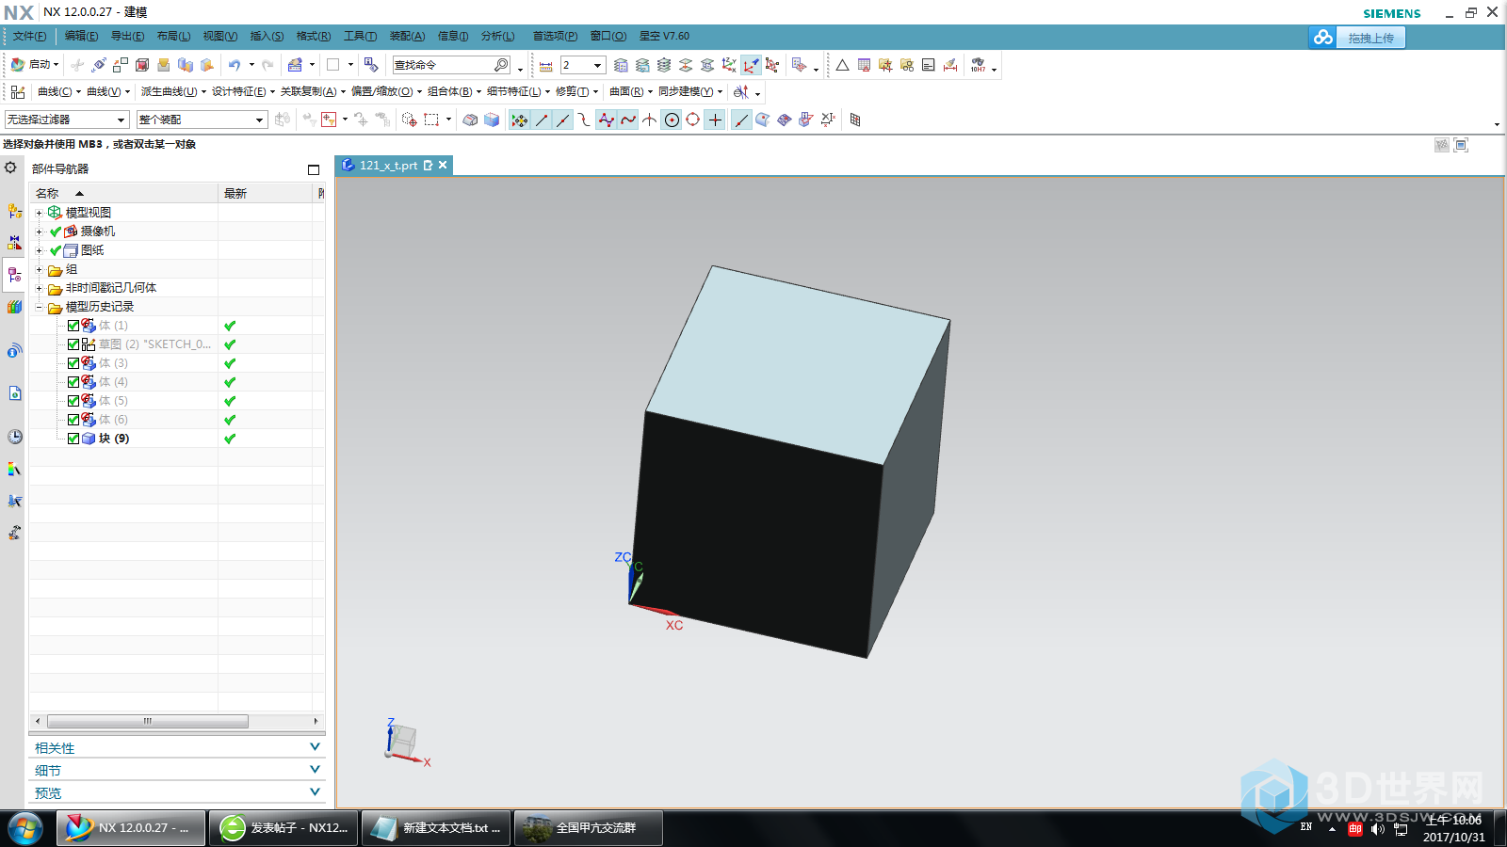Open 新建文本文档.txt from the taskbar

click(436, 828)
